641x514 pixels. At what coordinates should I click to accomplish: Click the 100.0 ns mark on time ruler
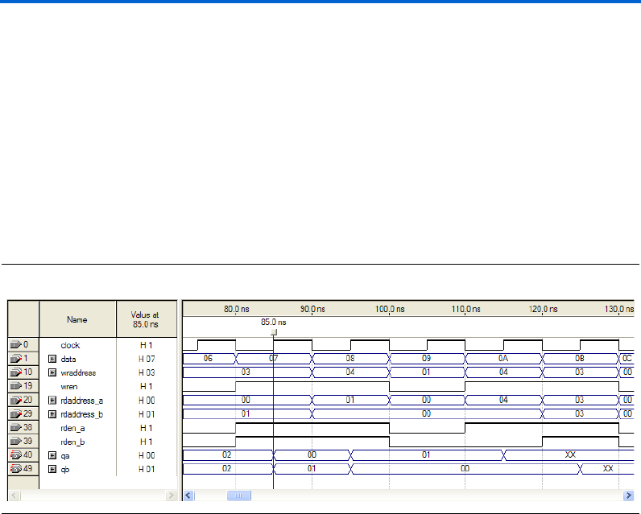point(389,309)
